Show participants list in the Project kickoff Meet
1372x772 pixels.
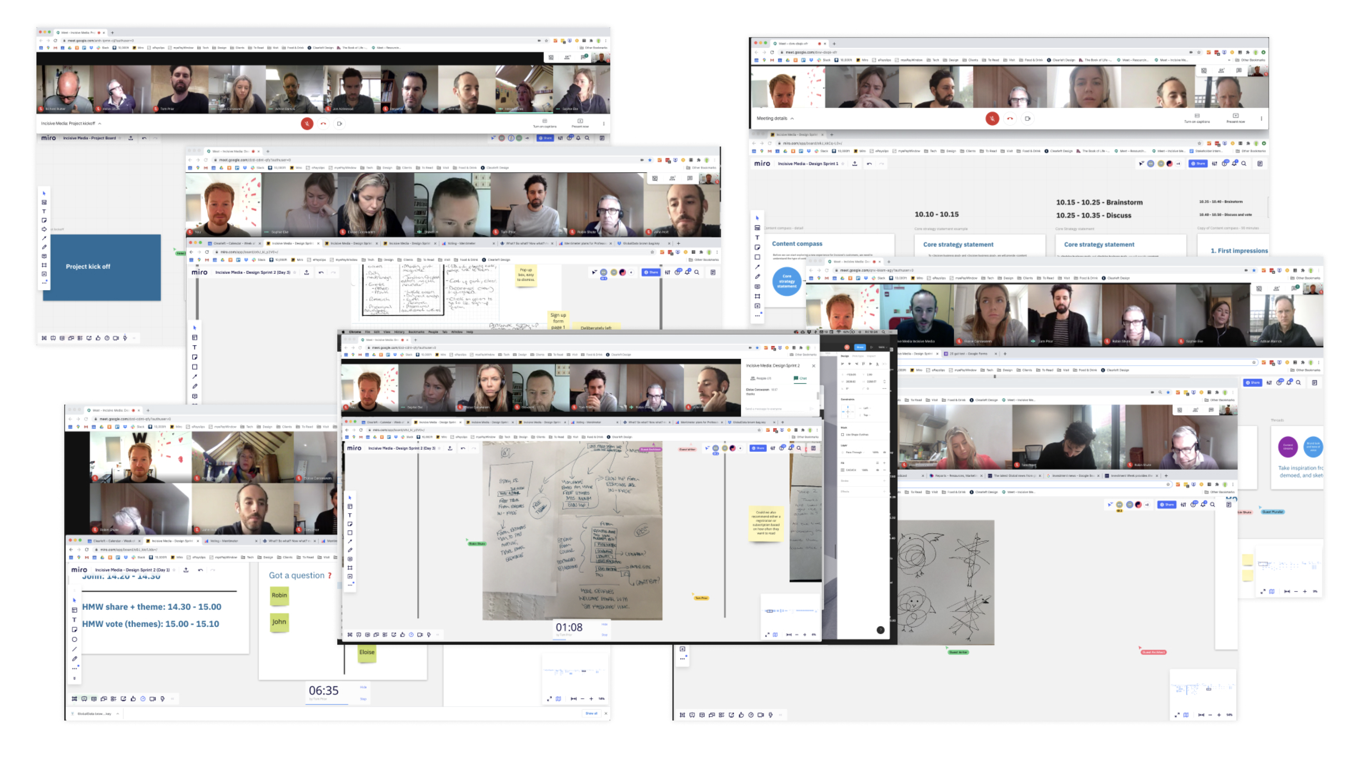click(x=567, y=57)
